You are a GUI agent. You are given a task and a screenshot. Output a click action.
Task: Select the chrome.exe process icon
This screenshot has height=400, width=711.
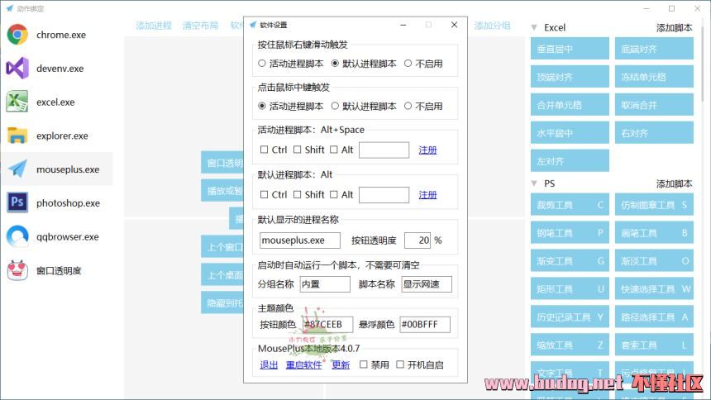tap(17, 36)
